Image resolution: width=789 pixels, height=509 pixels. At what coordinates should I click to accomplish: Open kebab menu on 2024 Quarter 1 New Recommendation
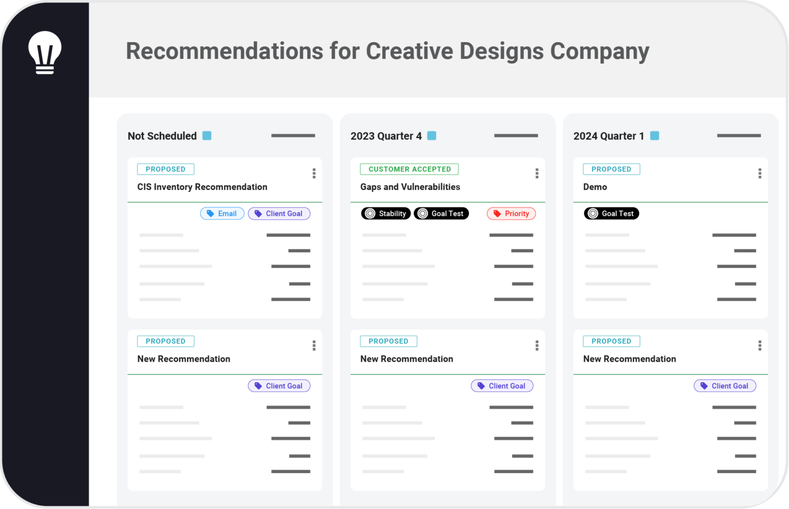pos(760,346)
